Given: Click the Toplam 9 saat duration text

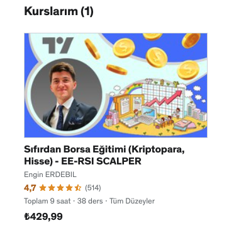Looking at the screenshot, I should point(47,201).
